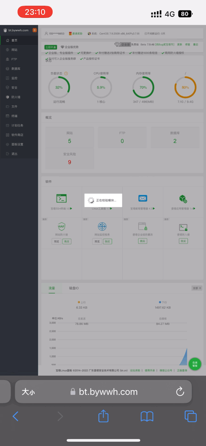Open 计划任务 in the sidebar
The height and width of the screenshot is (446, 206).
tap(19, 125)
